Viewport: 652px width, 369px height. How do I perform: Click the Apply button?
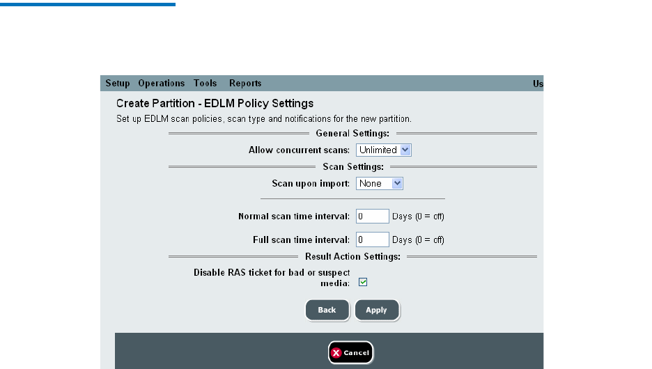pyautogui.click(x=376, y=310)
